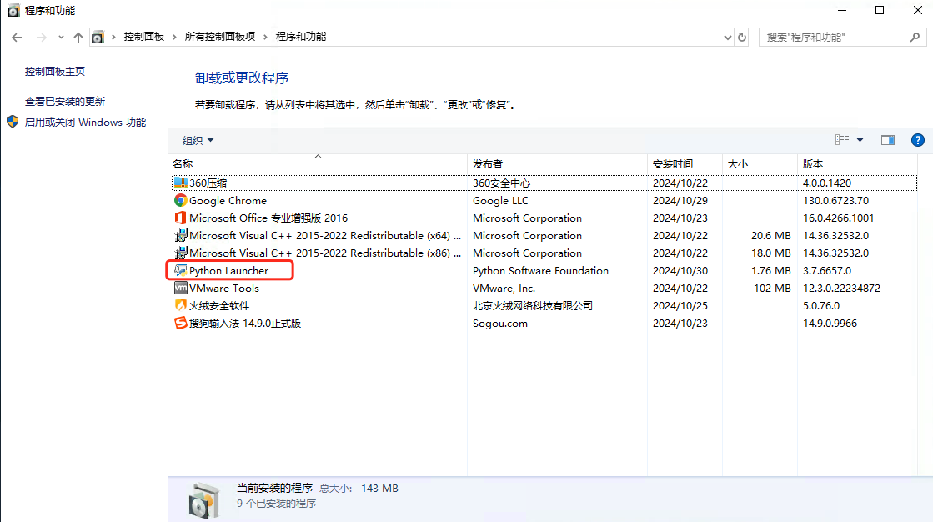933x522 pixels.
Task: Sort by 安装时间 column header
Action: click(685, 163)
